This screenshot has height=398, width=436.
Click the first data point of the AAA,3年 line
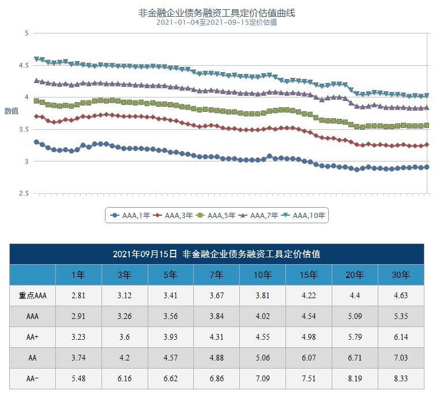point(36,117)
